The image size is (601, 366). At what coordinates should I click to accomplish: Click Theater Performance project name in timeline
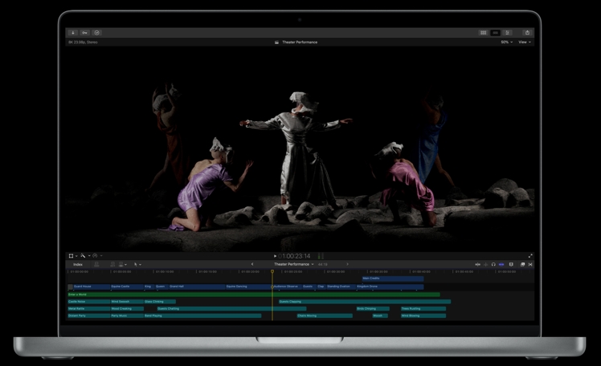292,264
